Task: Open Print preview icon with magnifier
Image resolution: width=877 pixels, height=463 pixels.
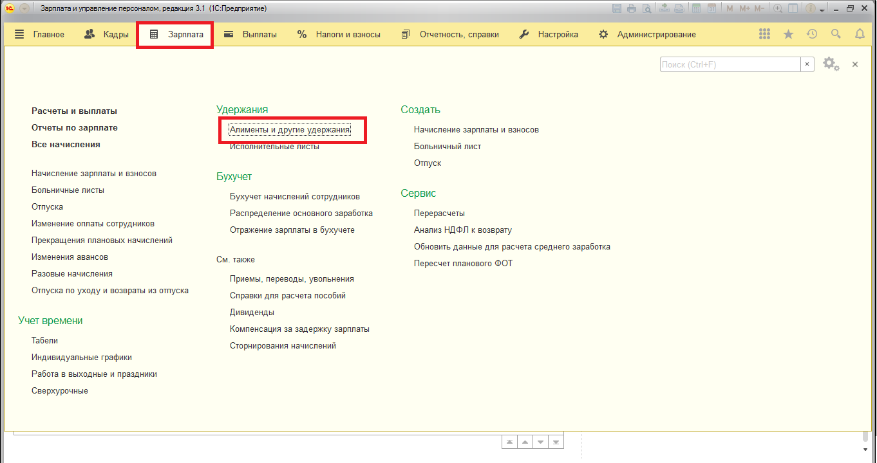Action: 646,8
